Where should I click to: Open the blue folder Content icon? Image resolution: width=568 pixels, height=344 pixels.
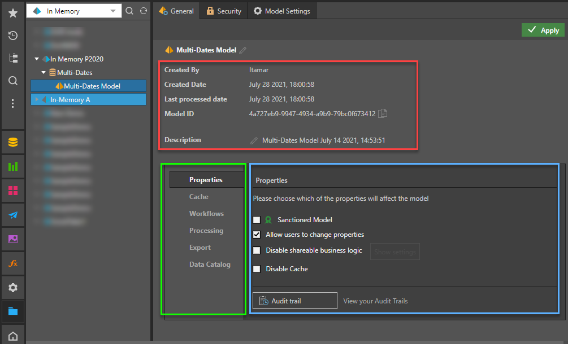[13, 311]
